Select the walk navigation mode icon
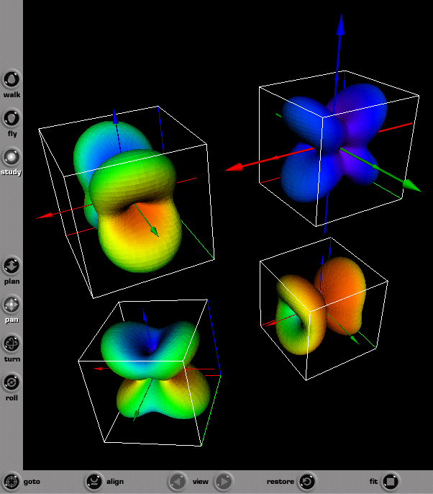Image resolution: width=433 pixels, height=494 pixels. [12, 79]
